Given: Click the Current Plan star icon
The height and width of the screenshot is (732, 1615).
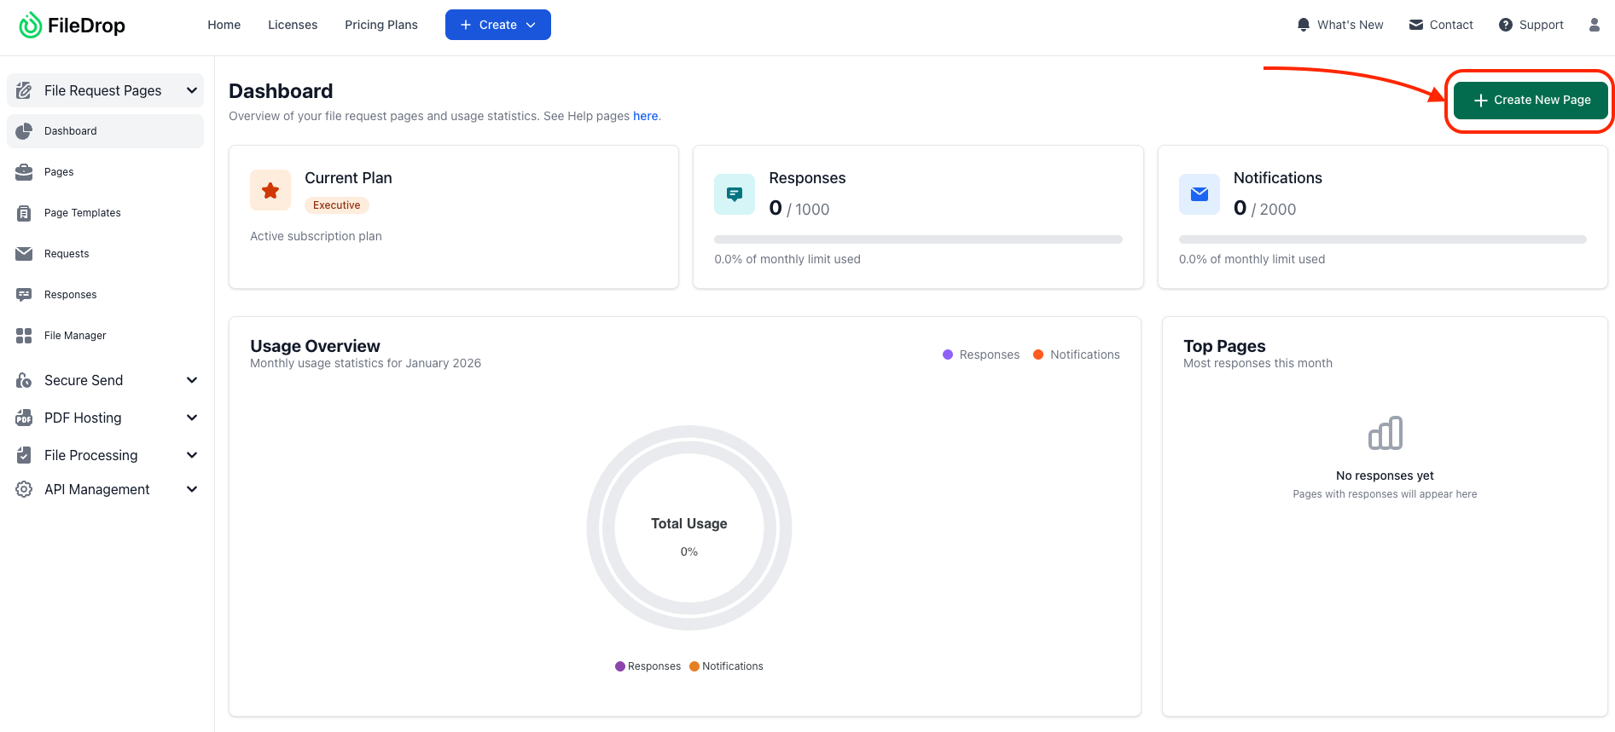Looking at the screenshot, I should tap(270, 191).
